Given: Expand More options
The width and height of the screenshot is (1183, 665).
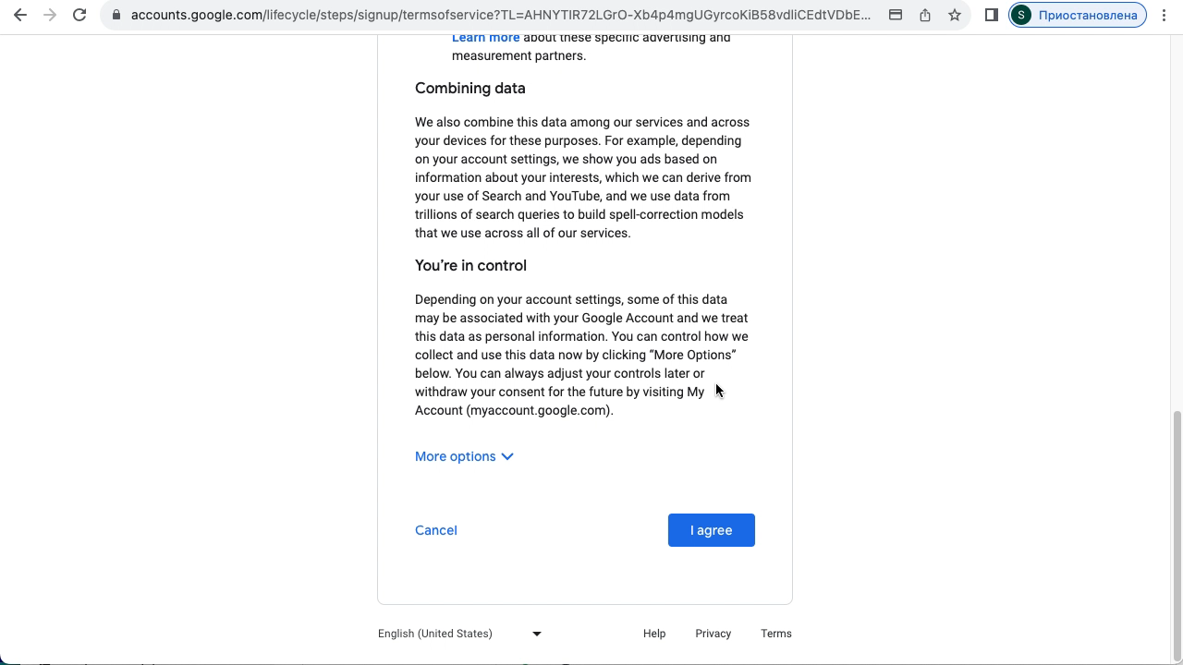Looking at the screenshot, I should [464, 456].
